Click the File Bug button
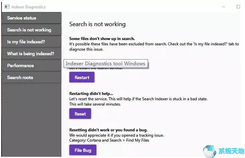Image resolution: width=245 pixels, height=158 pixels. tap(83, 150)
